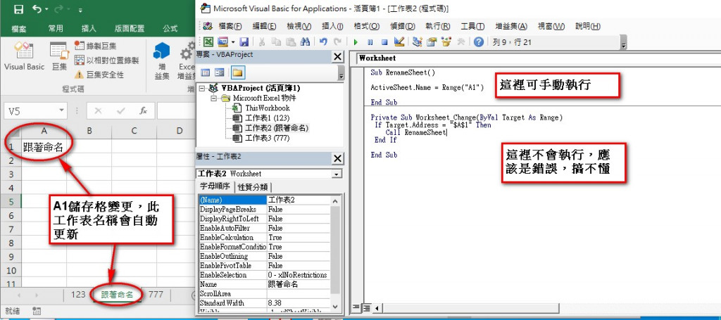Open VBA 執行(R) menu

coord(438,26)
